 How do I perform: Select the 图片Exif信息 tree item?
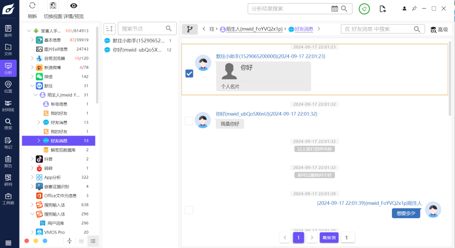(x=59, y=49)
